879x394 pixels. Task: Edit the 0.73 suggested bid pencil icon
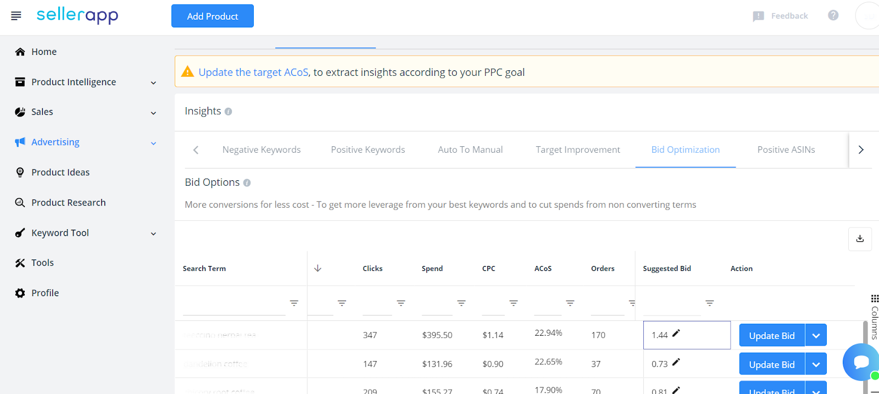coord(676,362)
